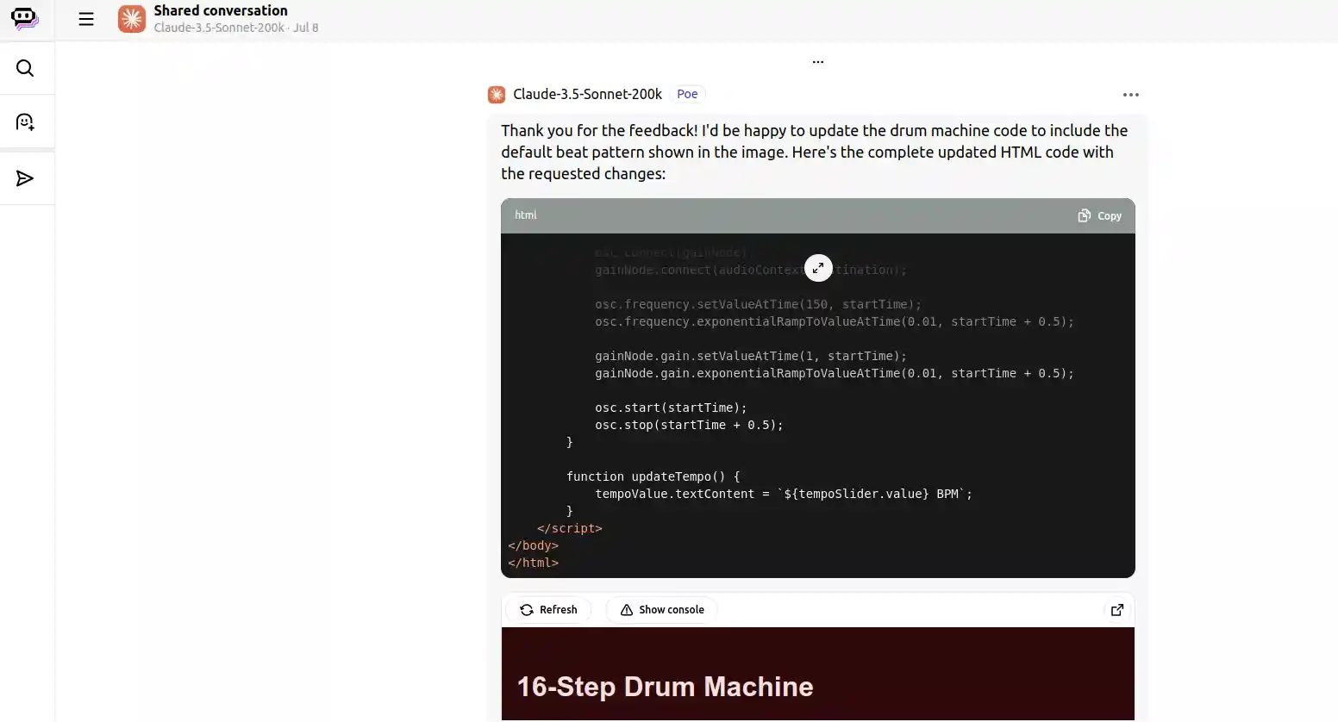Click '</html>' closing tag line

point(533,563)
